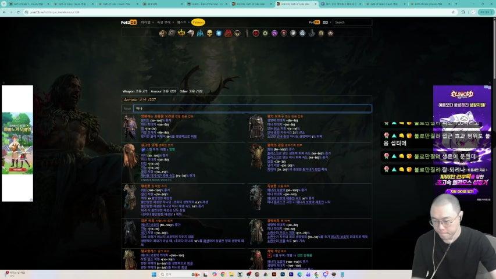The height and width of the screenshot is (279, 496).
Task: Open the purple gem icon
Action: (274, 33)
